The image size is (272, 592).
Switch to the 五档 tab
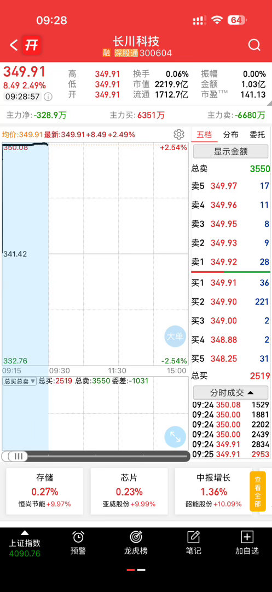[x=204, y=135]
